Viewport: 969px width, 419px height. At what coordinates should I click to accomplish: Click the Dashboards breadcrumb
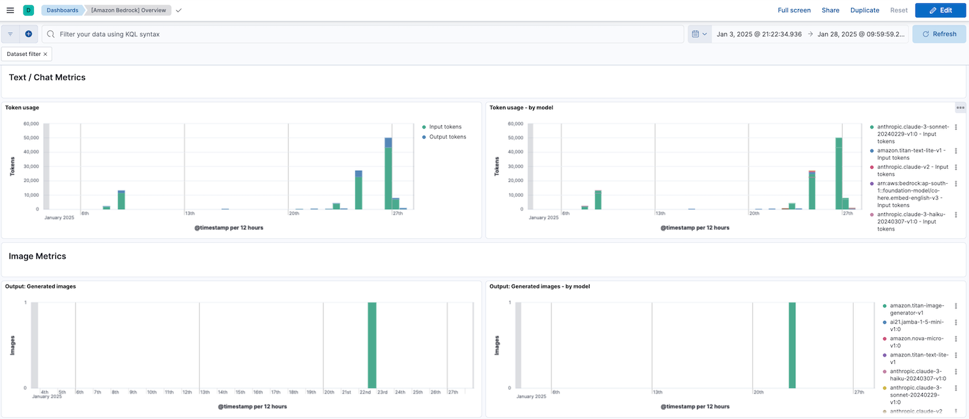[62, 10]
